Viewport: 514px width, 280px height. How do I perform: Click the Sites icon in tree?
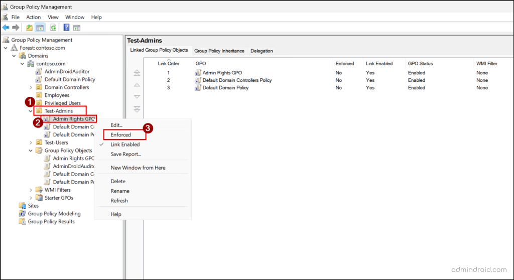(22, 206)
